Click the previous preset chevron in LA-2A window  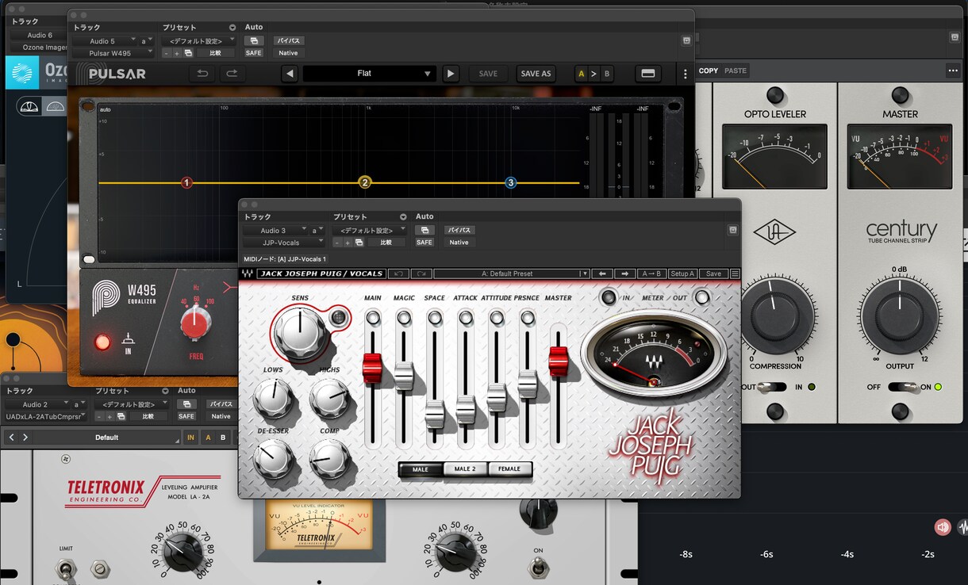pos(11,438)
